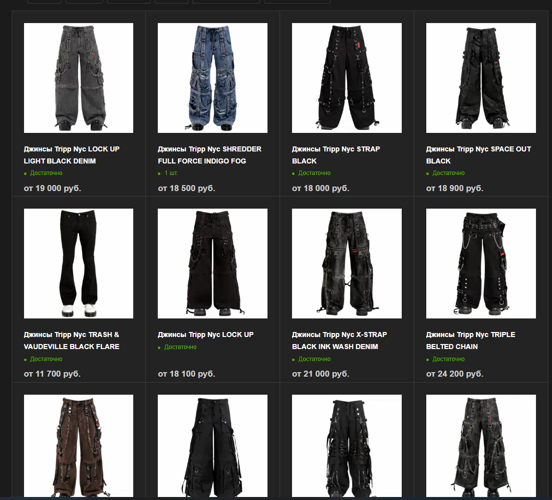Click the price 'от 11 700 руб.'
This screenshot has height=500, width=552.
(x=53, y=374)
